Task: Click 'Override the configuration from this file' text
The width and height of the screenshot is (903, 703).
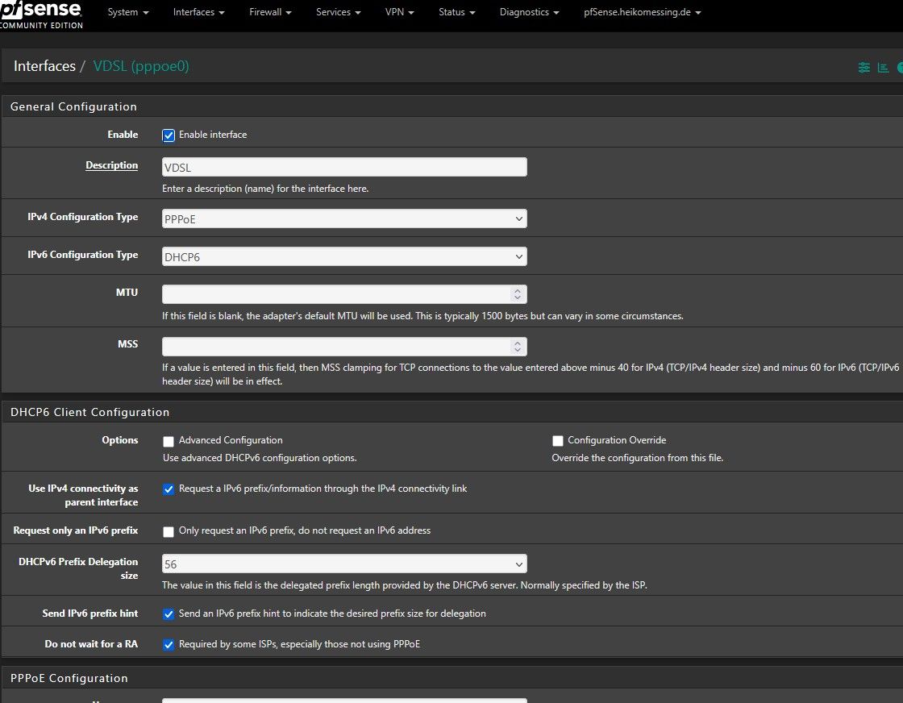Action: coord(638,458)
